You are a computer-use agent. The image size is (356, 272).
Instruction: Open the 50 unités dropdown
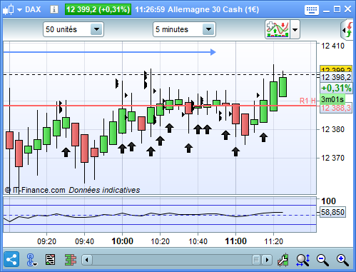(x=73, y=29)
